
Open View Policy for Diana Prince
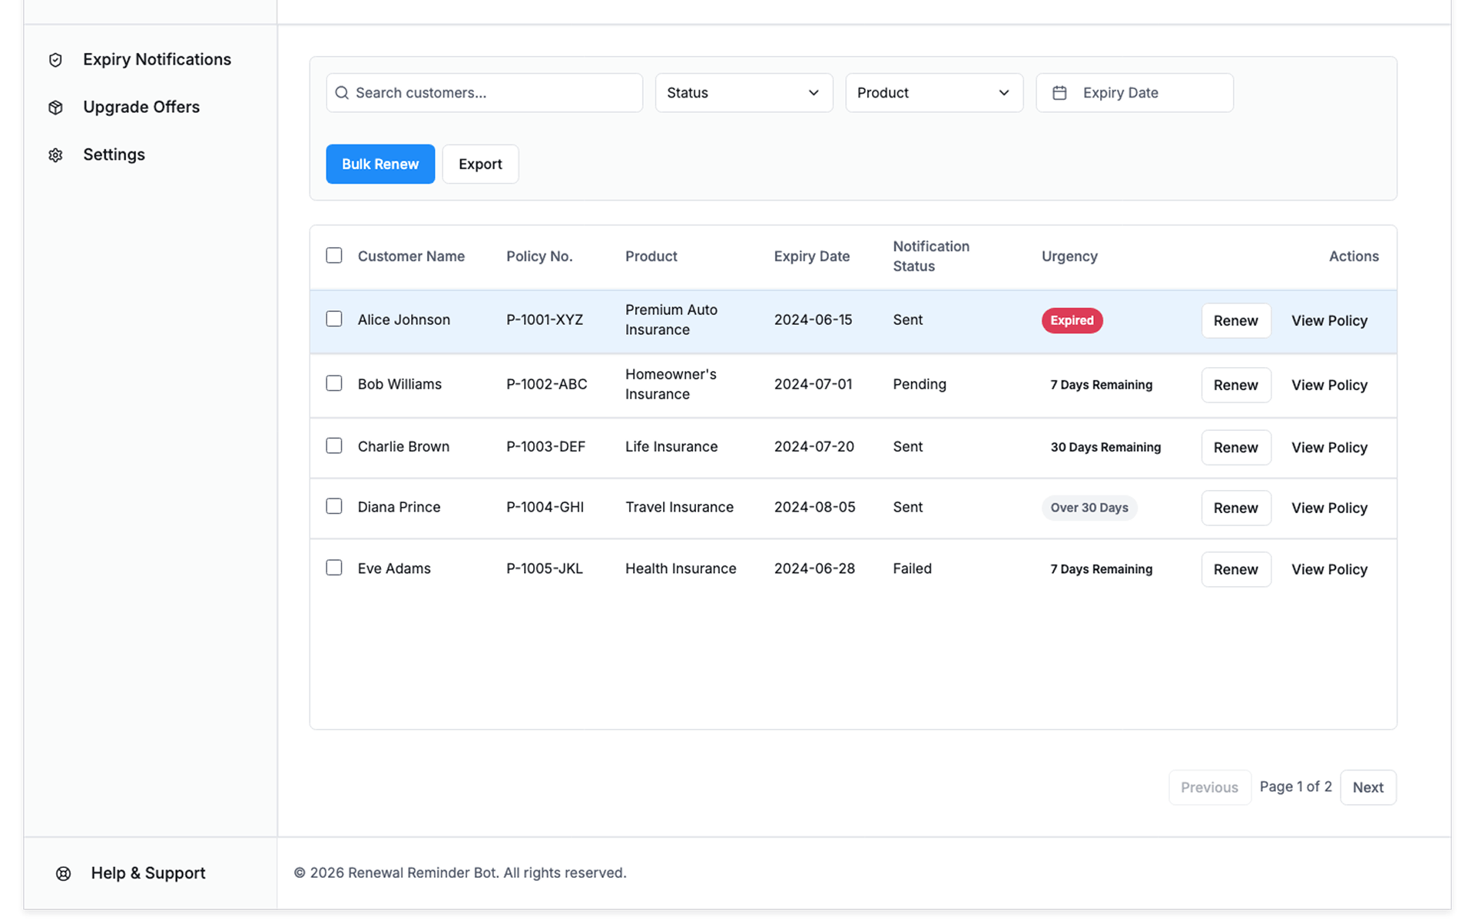pos(1329,508)
